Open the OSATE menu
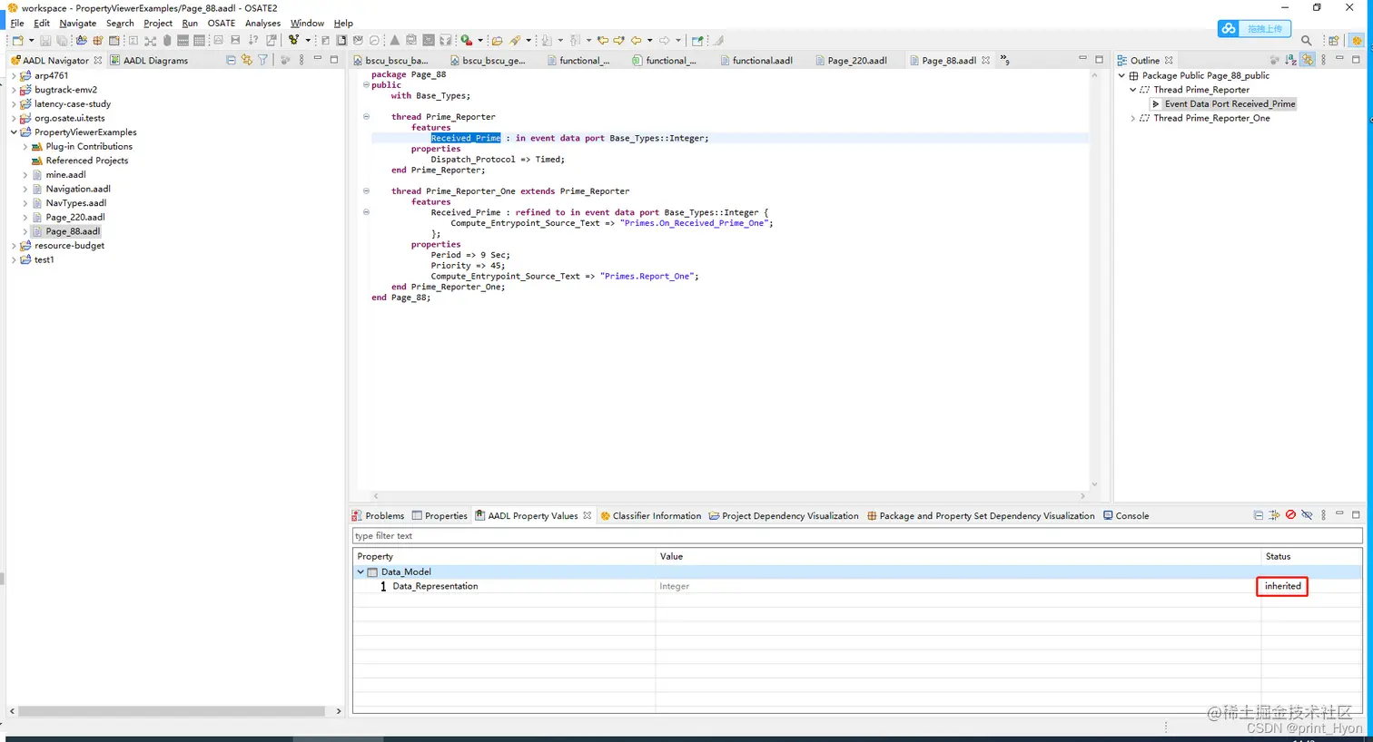 [221, 24]
